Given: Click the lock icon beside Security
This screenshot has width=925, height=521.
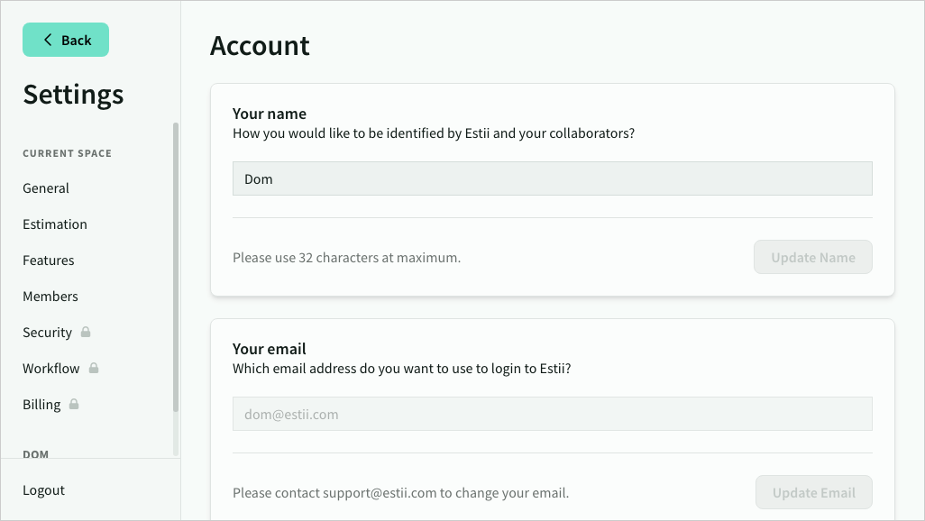Looking at the screenshot, I should [x=86, y=332].
